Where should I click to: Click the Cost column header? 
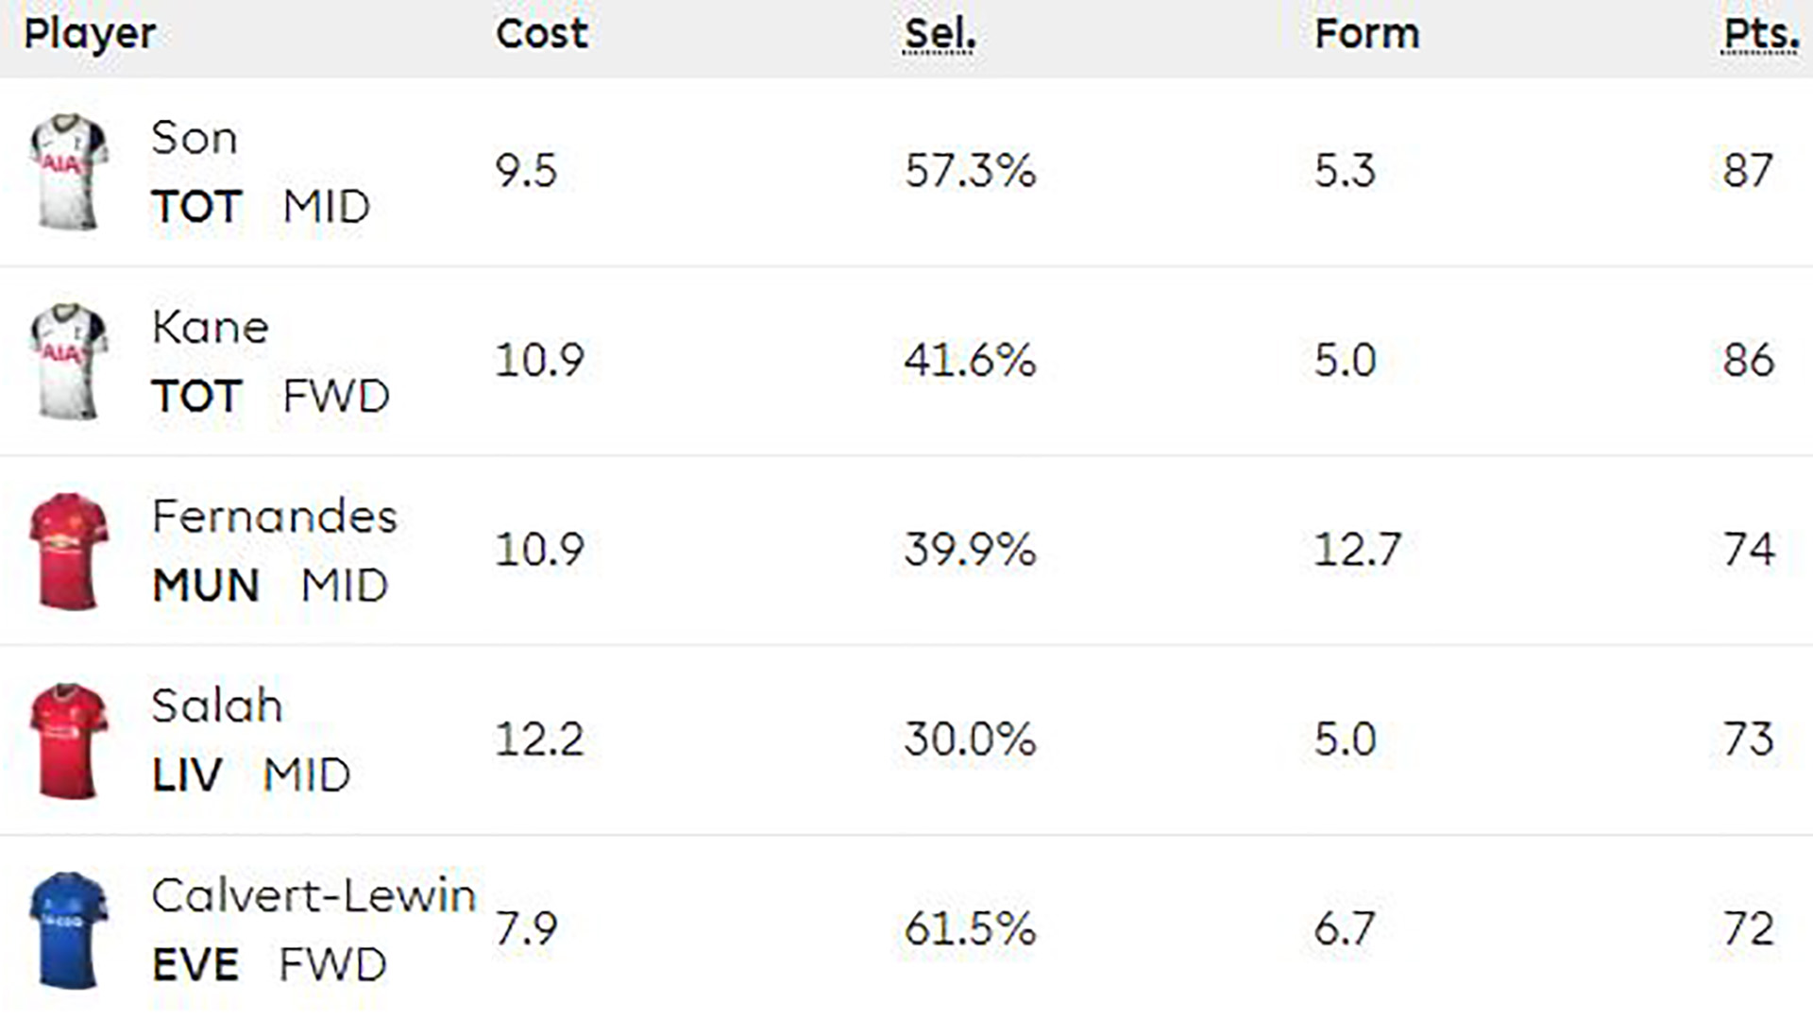coord(542,34)
